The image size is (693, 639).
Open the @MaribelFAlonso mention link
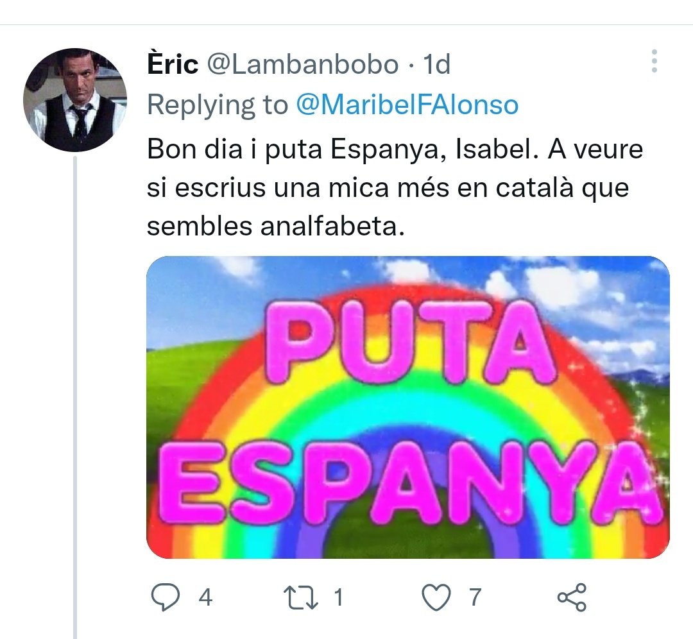point(407,105)
